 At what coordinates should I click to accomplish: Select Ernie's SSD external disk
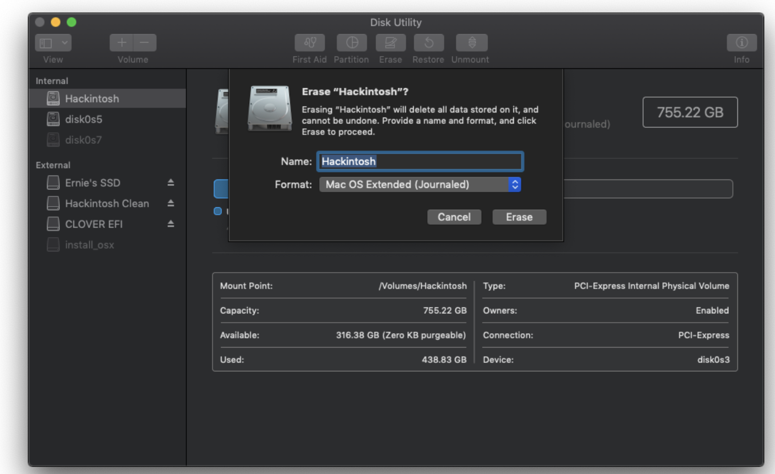click(x=108, y=183)
